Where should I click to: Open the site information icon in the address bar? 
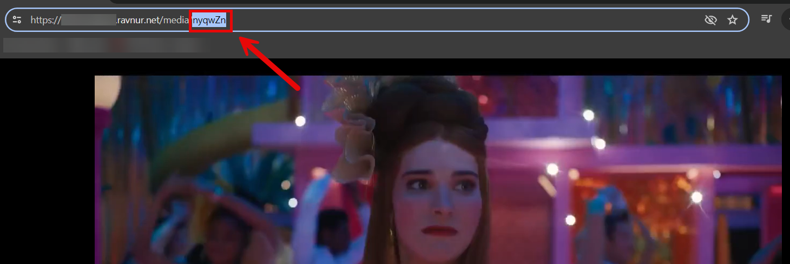17,20
